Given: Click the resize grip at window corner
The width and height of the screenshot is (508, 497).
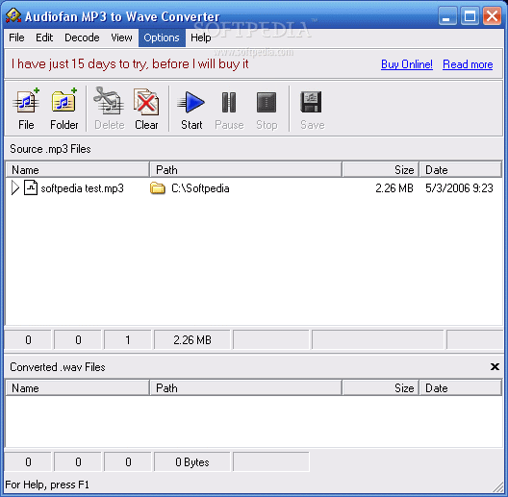Looking at the screenshot, I should point(497,486).
